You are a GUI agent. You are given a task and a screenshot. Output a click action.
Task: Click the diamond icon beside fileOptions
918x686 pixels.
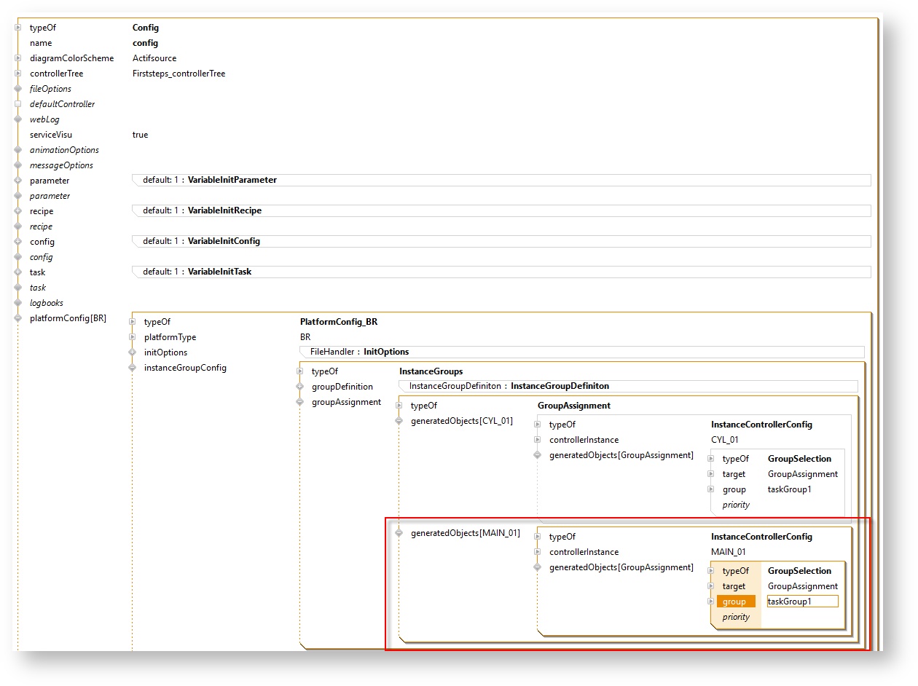(18, 89)
